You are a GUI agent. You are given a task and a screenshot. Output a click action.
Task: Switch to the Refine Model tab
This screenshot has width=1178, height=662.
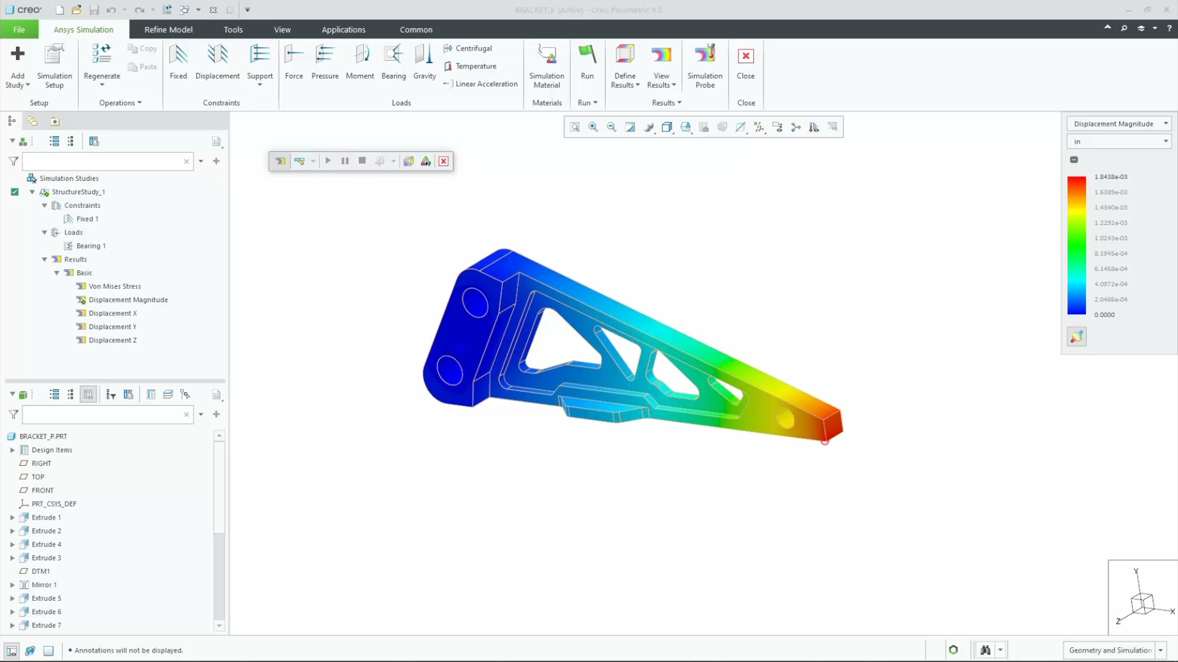(x=168, y=29)
